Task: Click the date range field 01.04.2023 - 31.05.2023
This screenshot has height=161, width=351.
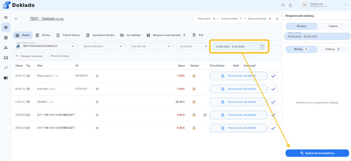Action: pyautogui.click(x=239, y=46)
